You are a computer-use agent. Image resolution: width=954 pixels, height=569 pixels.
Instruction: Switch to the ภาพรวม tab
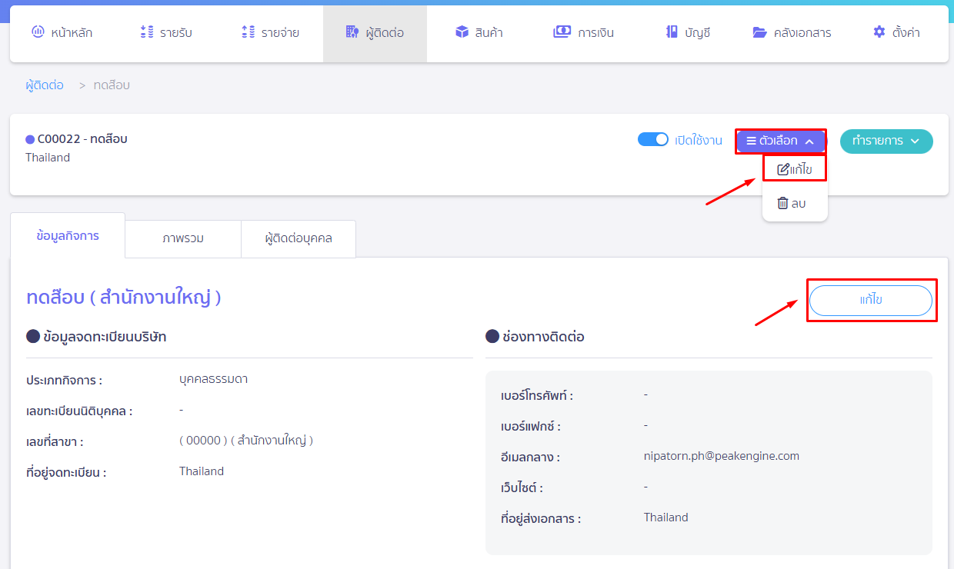183,238
